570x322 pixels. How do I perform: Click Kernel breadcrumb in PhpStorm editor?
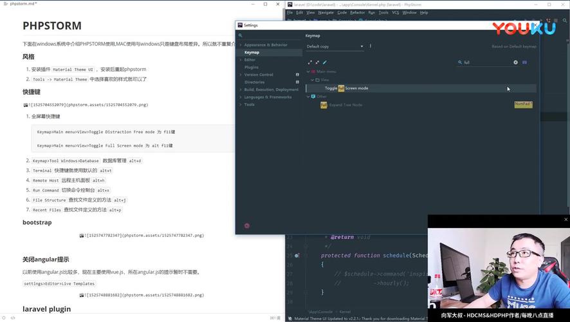(345, 312)
